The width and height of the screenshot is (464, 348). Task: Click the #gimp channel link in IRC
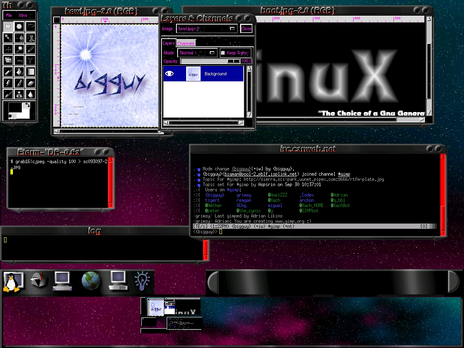coord(344,174)
